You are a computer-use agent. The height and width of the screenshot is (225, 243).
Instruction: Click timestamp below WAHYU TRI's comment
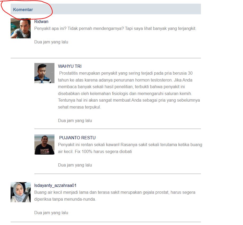pos(75,120)
